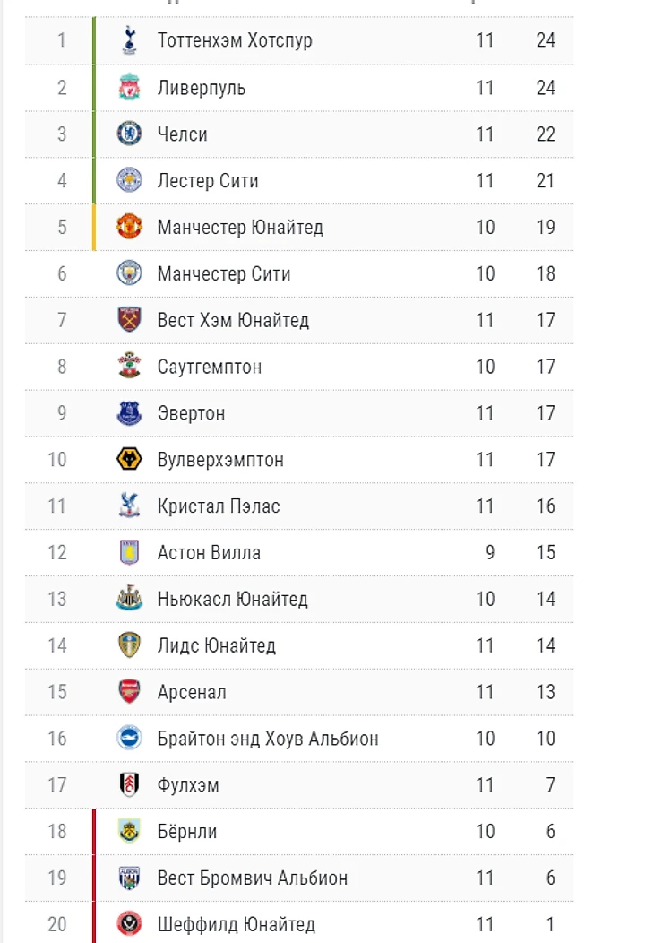The image size is (654, 943).
Task: Click the Фулхэм team name
Action: coord(188,785)
